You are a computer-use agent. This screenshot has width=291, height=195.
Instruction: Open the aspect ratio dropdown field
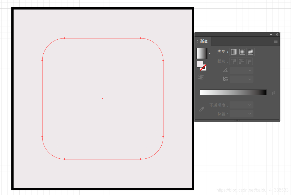[241, 79]
